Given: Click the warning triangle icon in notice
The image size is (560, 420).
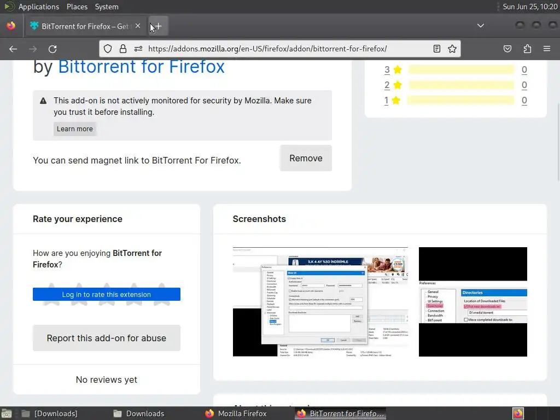Looking at the screenshot, I should 43,101.
